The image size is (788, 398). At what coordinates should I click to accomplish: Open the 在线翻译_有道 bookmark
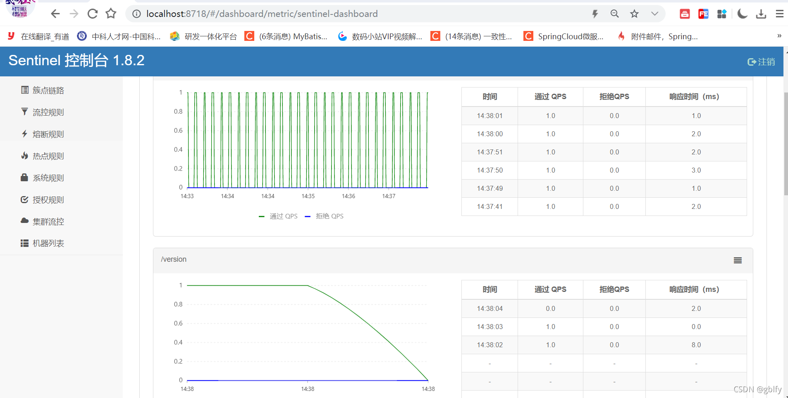[39, 36]
